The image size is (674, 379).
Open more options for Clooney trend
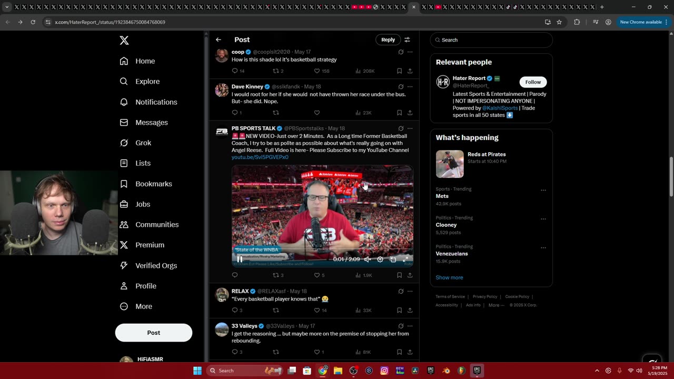click(x=543, y=219)
